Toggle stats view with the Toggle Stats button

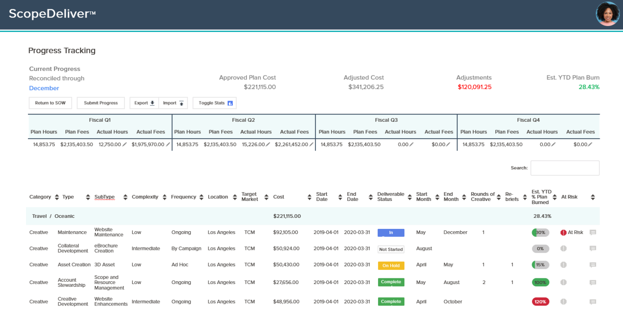click(x=215, y=103)
